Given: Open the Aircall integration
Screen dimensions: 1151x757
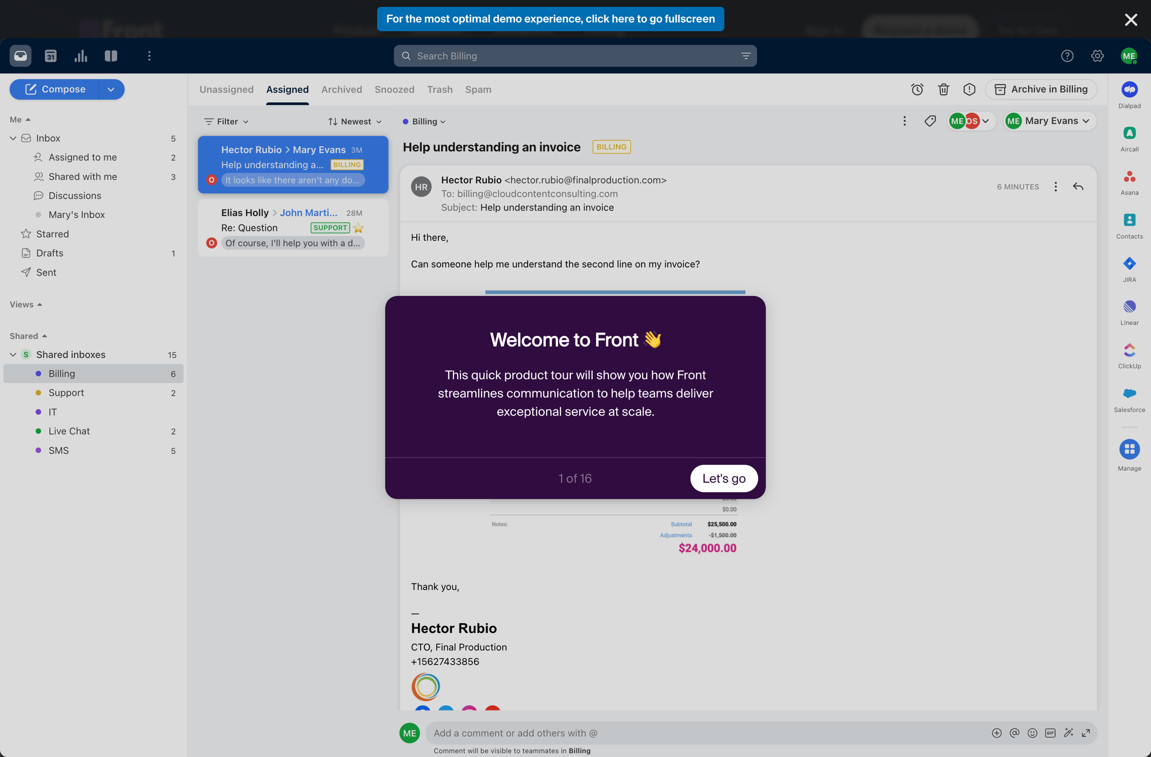Looking at the screenshot, I should [x=1129, y=138].
